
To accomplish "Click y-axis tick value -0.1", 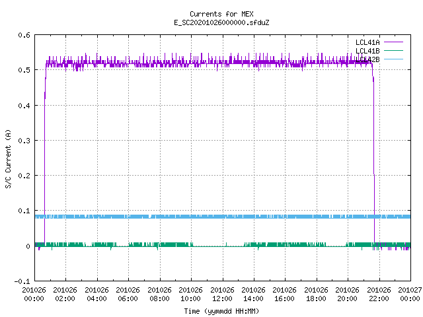I will (x=22, y=281).
